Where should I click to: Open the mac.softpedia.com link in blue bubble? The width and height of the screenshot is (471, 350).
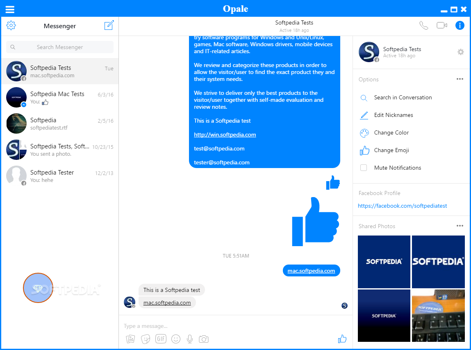point(311,271)
